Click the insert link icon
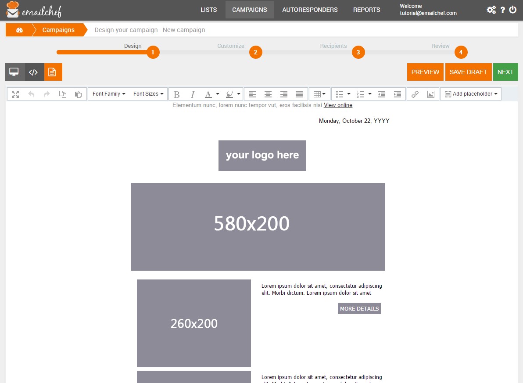Screen dimensions: 523x383 coord(415,94)
